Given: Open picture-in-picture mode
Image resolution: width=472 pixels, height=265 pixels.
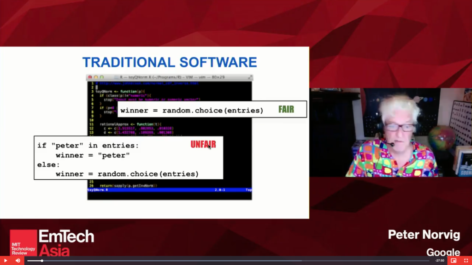Looking at the screenshot, I should click(454, 261).
